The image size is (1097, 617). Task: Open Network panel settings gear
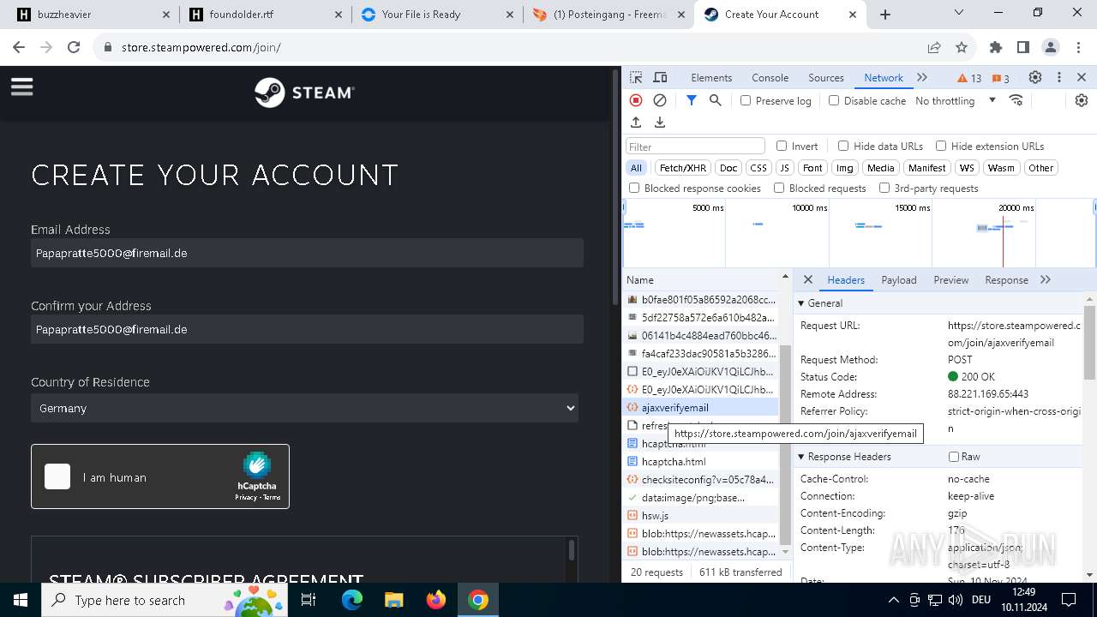point(1082,100)
